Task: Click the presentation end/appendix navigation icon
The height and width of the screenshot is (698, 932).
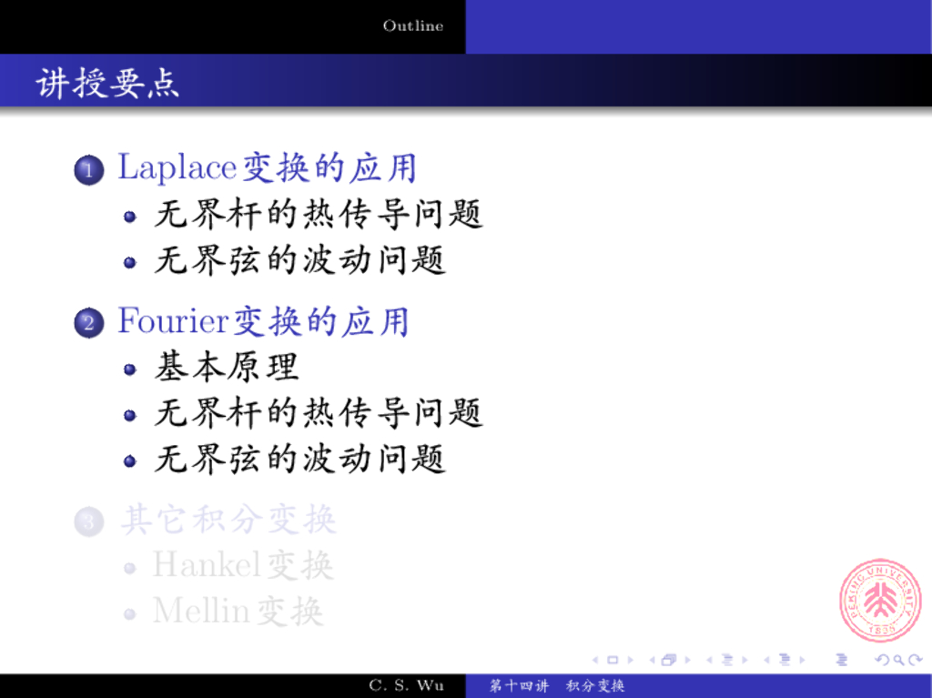Action: (842, 660)
